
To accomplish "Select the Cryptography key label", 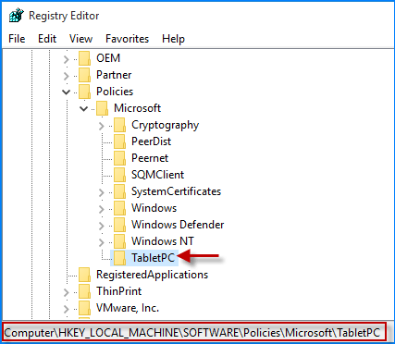I will click(x=165, y=126).
